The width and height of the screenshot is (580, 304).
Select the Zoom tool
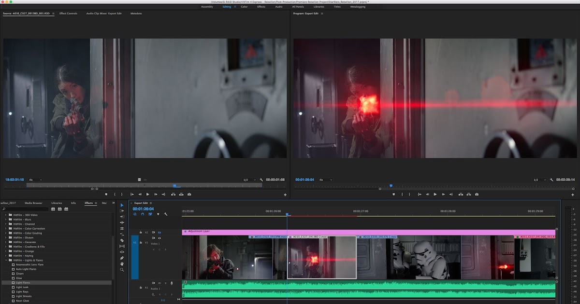click(x=122, y=269)
